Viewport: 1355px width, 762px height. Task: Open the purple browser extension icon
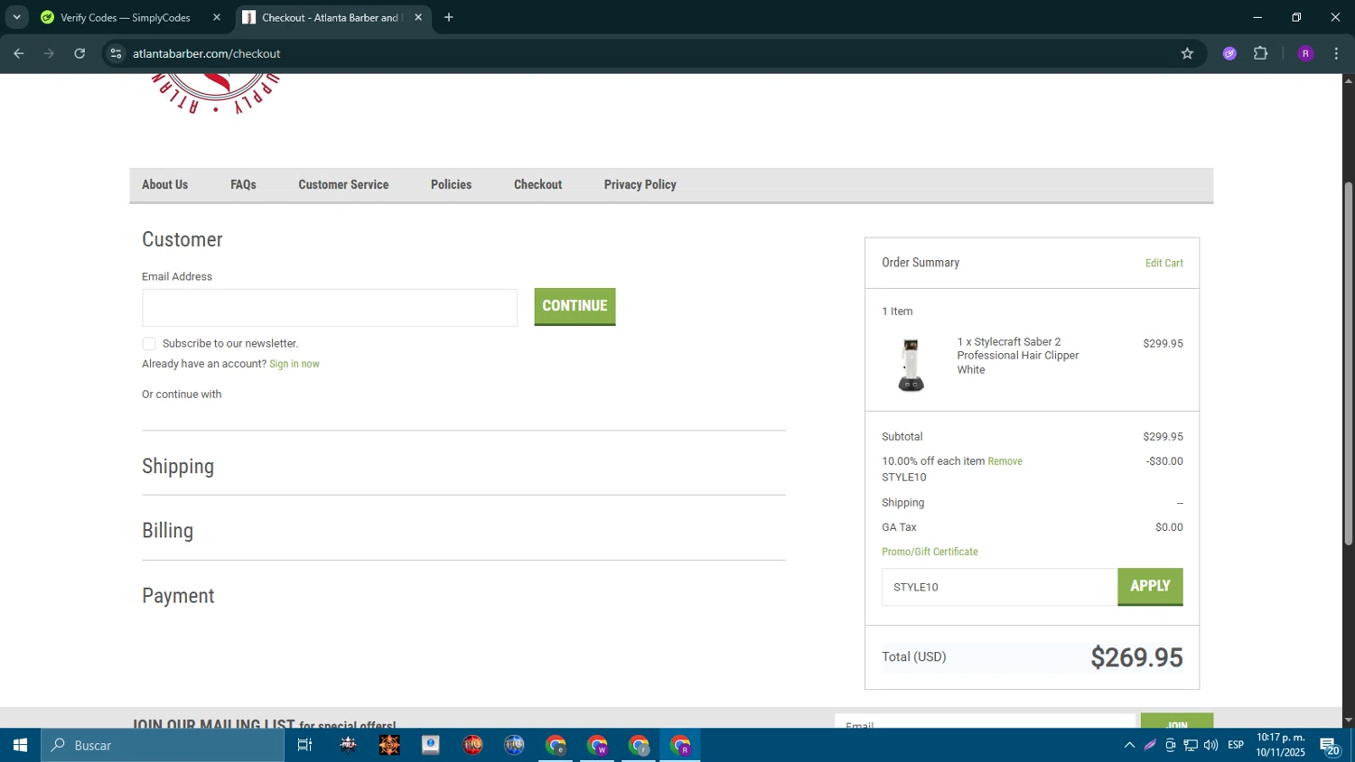(x=1229, y=53)
